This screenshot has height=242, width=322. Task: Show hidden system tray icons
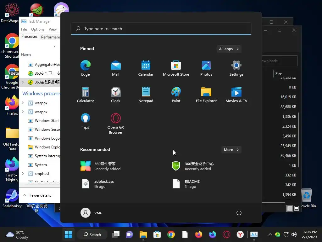[x=270, y=234]
